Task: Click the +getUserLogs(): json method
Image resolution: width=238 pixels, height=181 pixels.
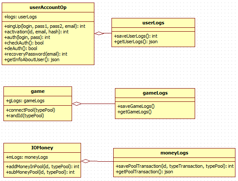Action: tap(136, 42)
